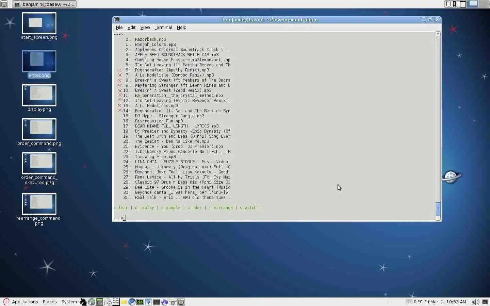The width and height of the screenshot is (490, 306).
Task: Click 'Breakn' A Sweat (Zedd Remix).mp3' line
Action: (x=173, y=90)
